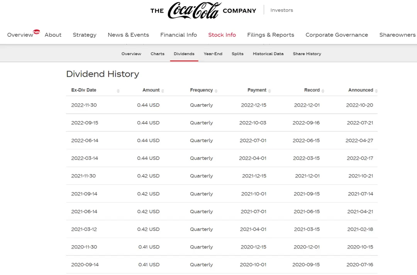Click announced date 2022-02-17
This screenshot has height=275, width=417.
tap(360, 158)
